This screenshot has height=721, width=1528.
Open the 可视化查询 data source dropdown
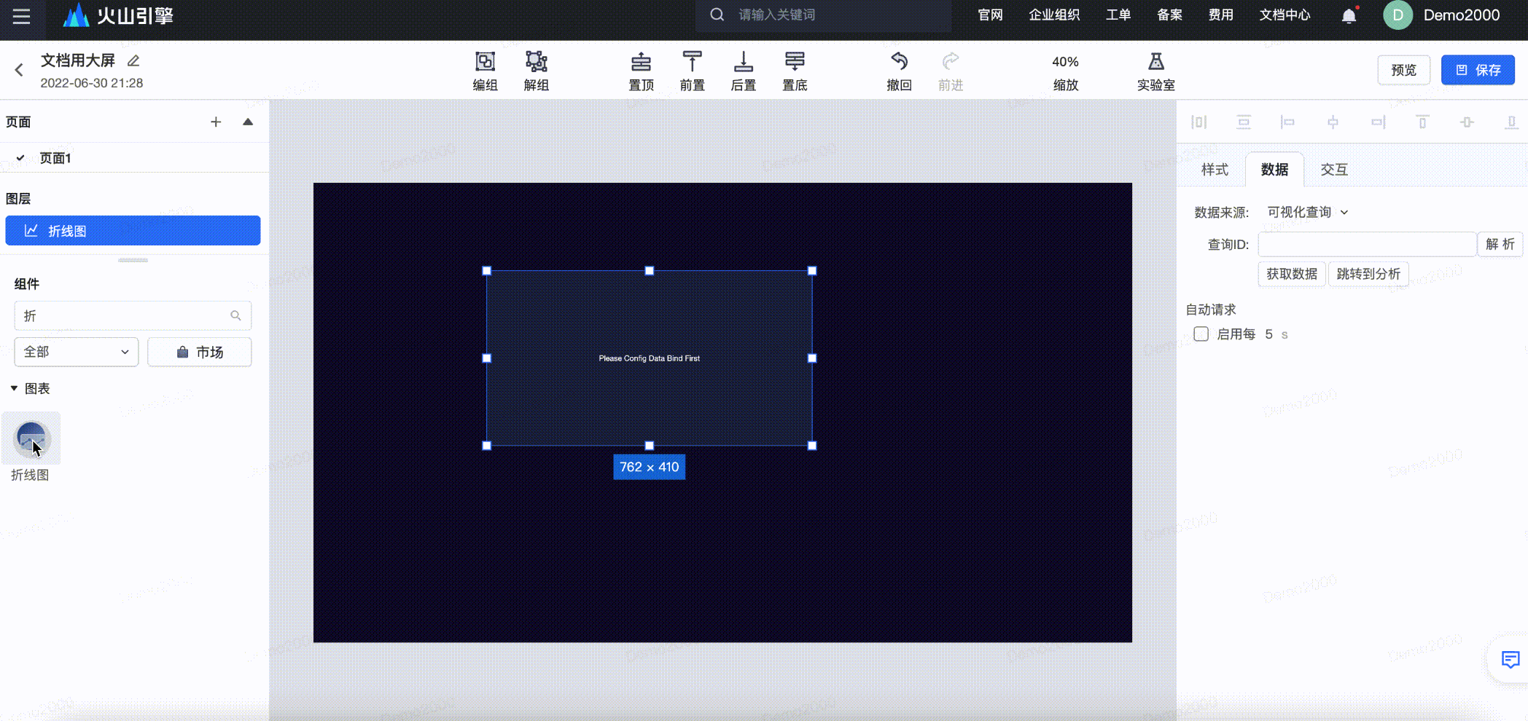[1308, 212]
